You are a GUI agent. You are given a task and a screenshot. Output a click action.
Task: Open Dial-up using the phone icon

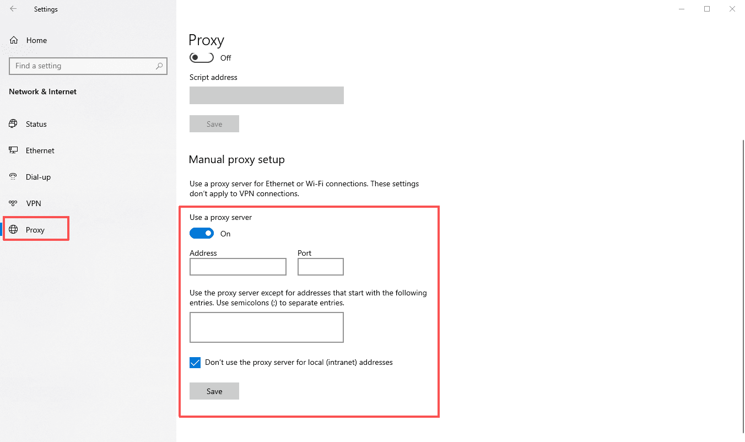click(x=13, y=176)
